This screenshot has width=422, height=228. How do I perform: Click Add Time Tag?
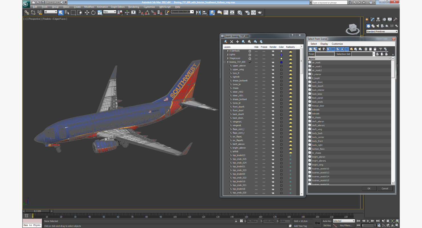[x=301, y=226]
